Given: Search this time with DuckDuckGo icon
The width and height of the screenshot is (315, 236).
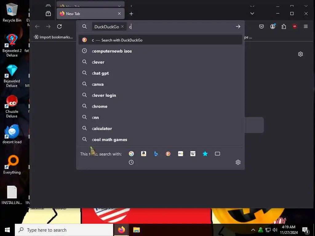Looking at the screenshot, I should click(168, 154).
